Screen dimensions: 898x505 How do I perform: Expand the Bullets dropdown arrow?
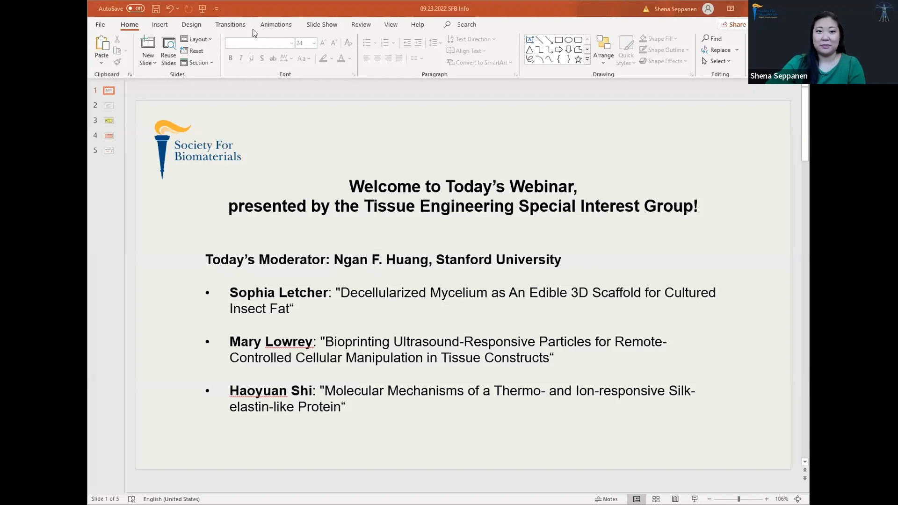[x=374, y=43]
